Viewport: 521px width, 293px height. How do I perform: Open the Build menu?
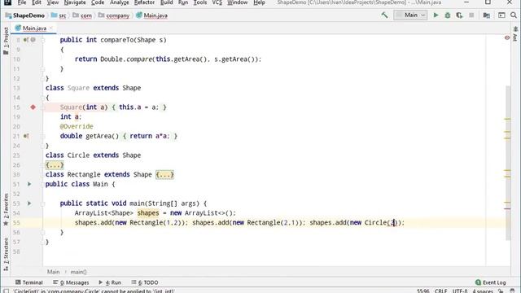[166, 2]
